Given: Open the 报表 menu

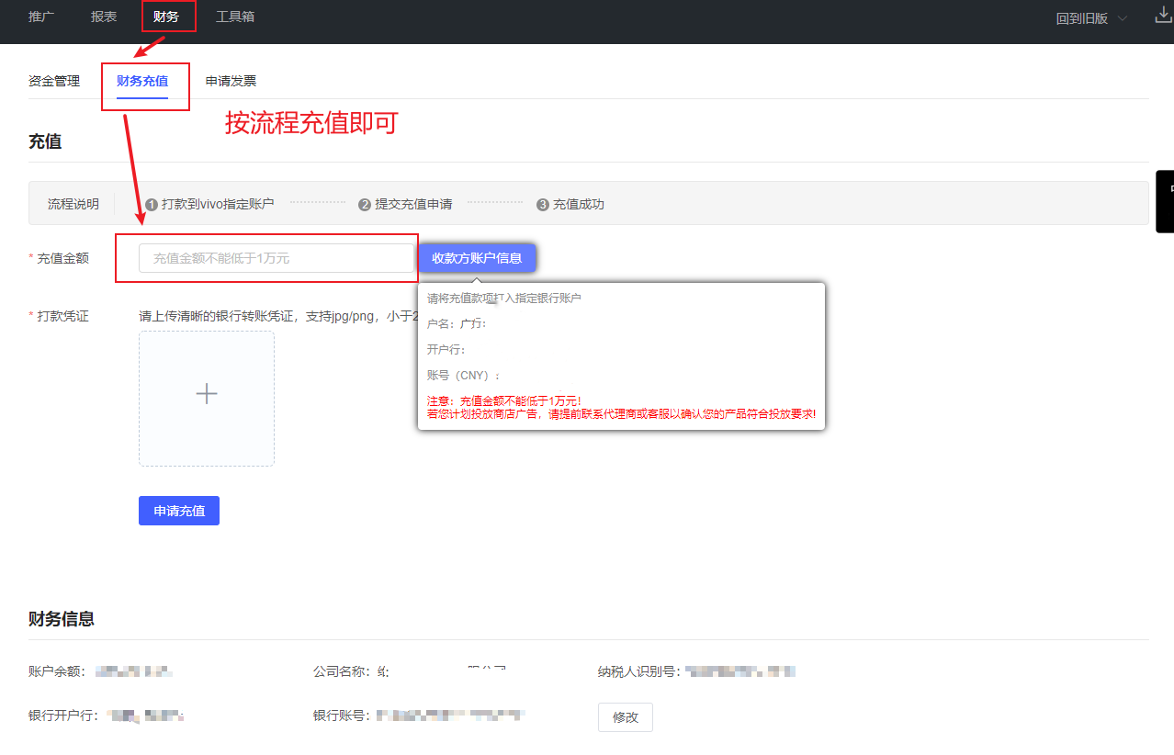Looking at the screenshot, I should [104, 17].
